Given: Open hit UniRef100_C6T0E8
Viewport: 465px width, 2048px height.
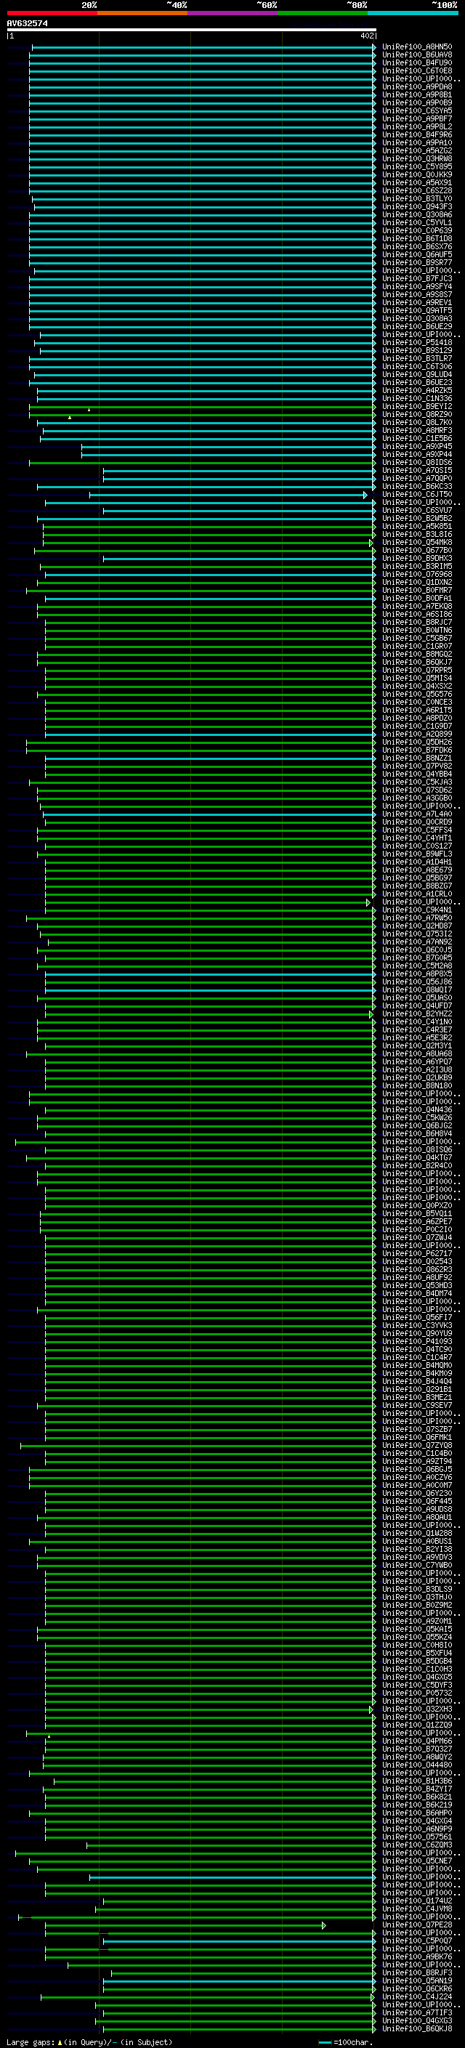Looking at the screenshot, I should pyautogui.click(x=417, y=71).
